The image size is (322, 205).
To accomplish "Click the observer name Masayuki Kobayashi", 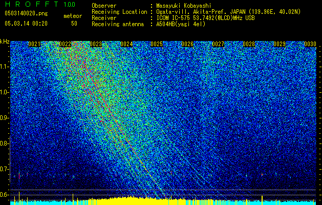I will (184, 6).
